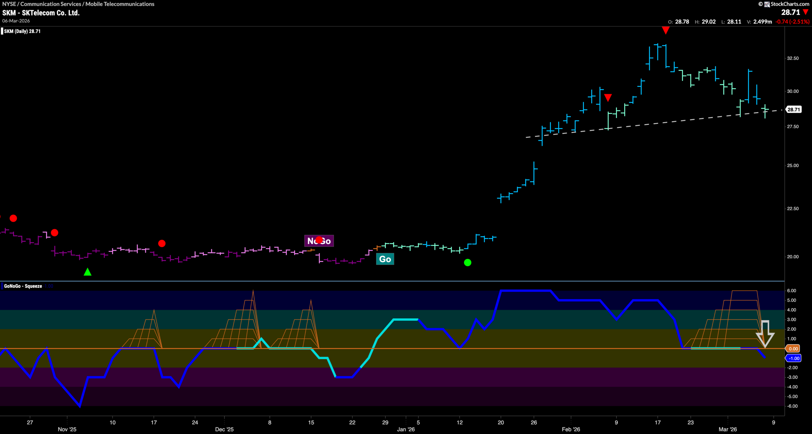This screenshot has height=434, width=812.
Task: Click the 25.00 price axis label
Action: pos(793,165)
